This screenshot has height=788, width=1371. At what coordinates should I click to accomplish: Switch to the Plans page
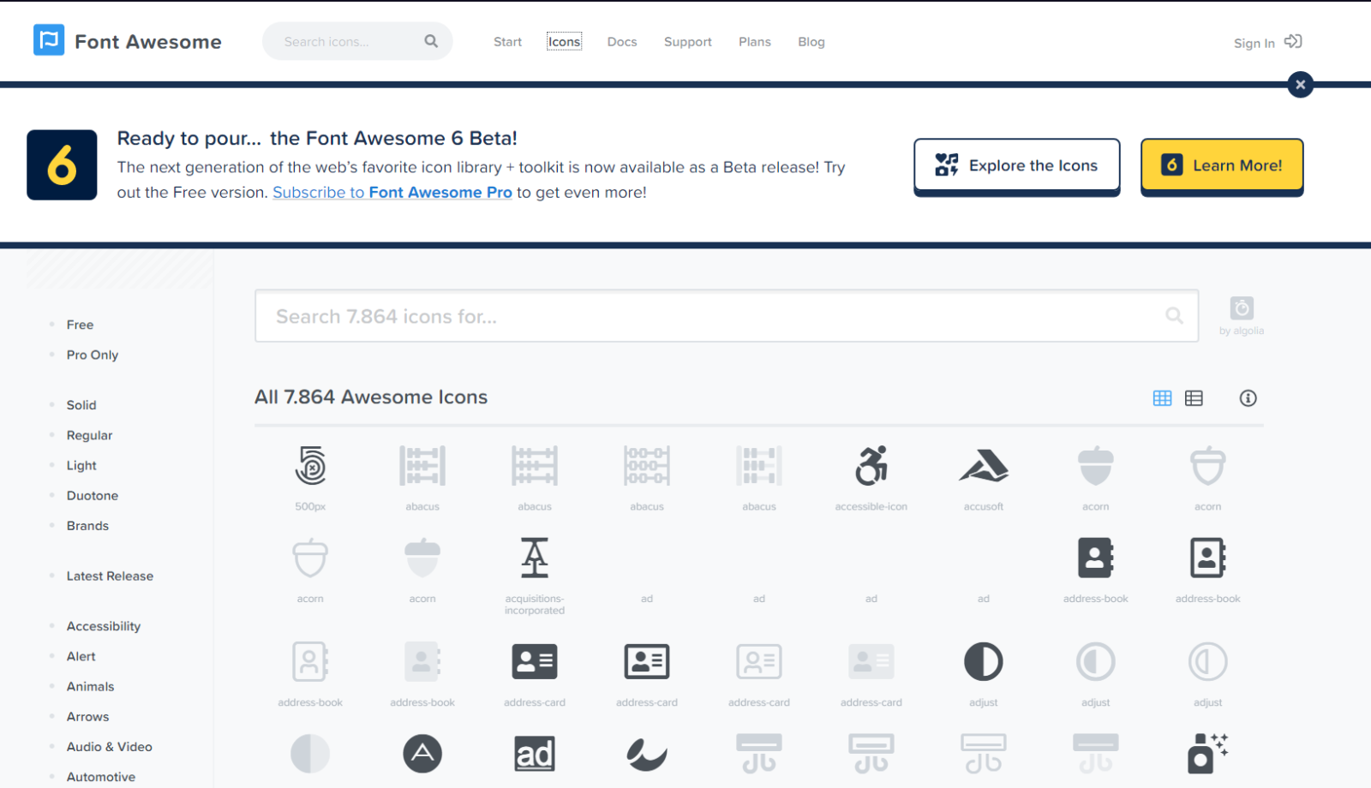(x=754, y=41)
